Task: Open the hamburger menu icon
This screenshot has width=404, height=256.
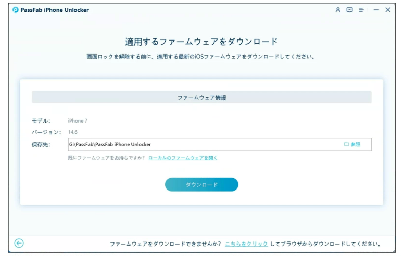Action: (361, 10)
